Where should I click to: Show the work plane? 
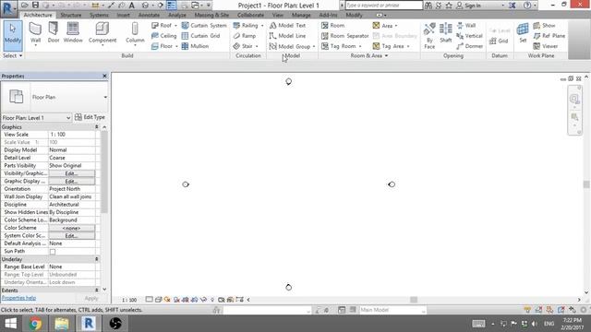pyautogui.click(x=544, y=26)
